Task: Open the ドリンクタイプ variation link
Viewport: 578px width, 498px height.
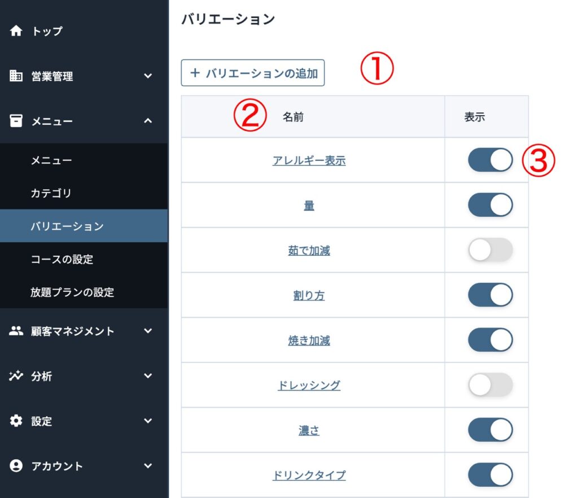Action: tap(309, 475)
